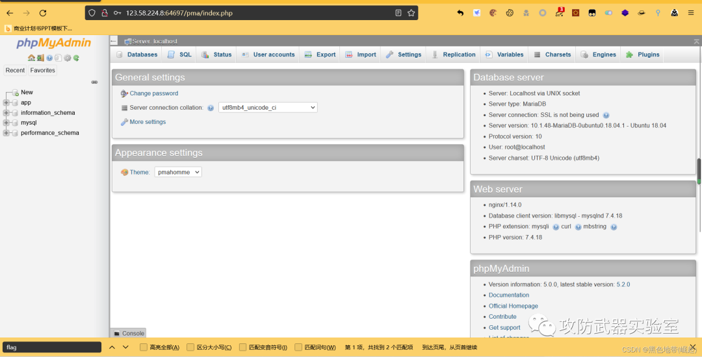
Task: Expand performance_schema database node
Action: pyautogui.click(x=6, y=133)
